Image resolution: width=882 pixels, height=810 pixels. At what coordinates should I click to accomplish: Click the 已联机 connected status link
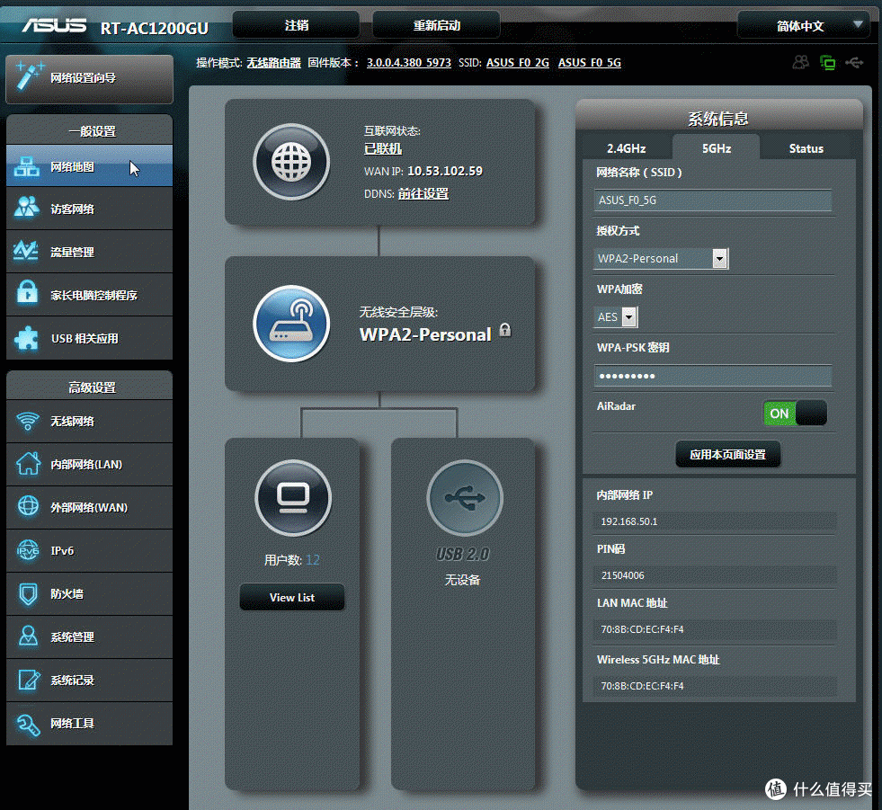pyautogui.click(x=383, y=148)
